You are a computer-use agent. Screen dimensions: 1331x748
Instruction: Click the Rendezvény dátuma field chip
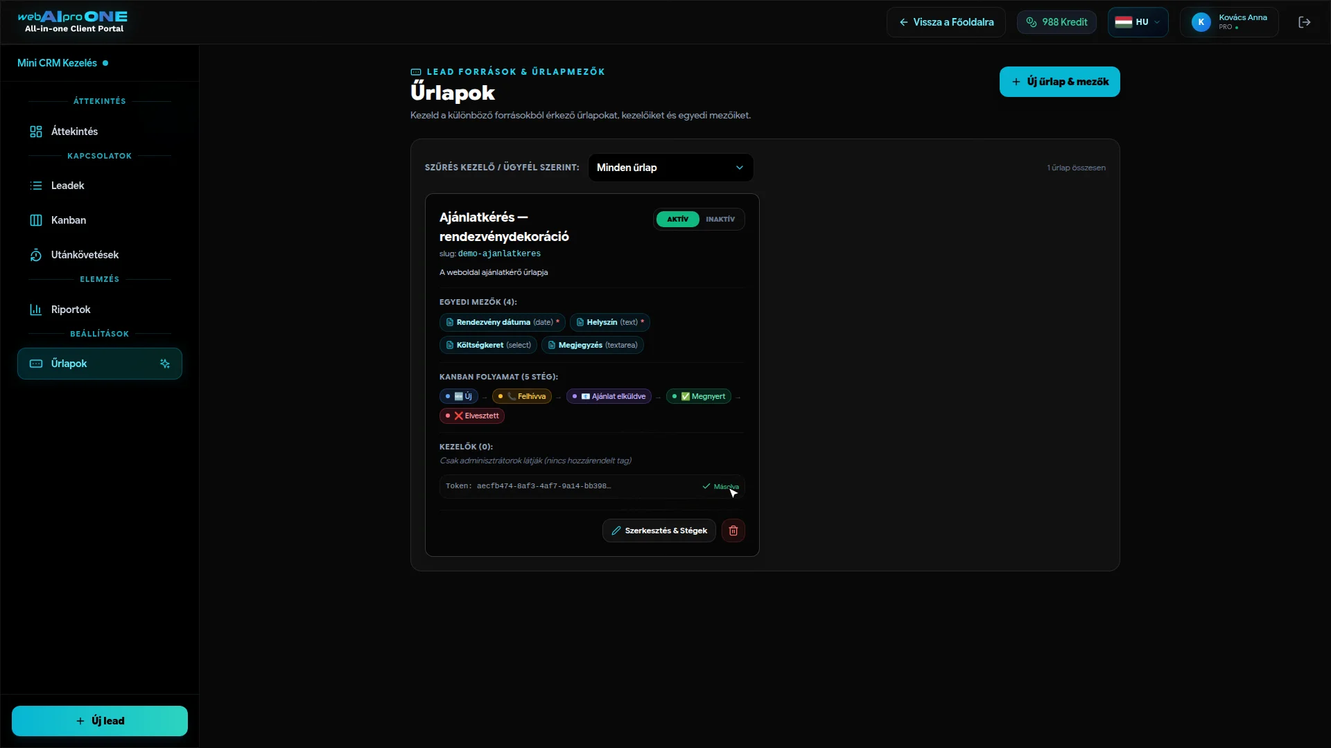502,322
